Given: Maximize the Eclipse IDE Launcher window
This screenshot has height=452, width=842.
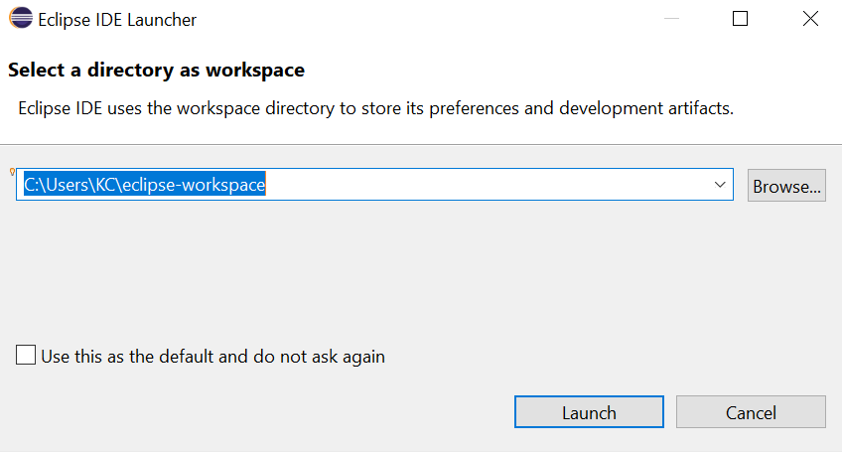Looking at the screenshot, I should click(740, 19).
